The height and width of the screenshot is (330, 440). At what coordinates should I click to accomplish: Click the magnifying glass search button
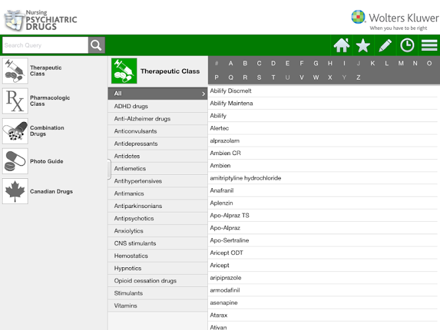click(96, 46)
